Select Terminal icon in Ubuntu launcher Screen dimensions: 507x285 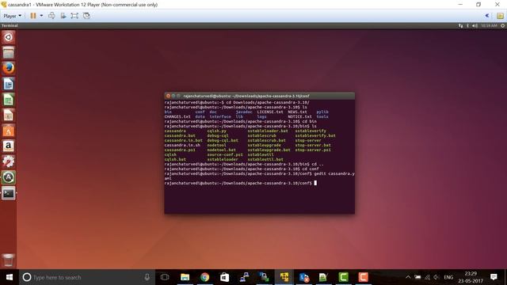click(x=9, y=193)
